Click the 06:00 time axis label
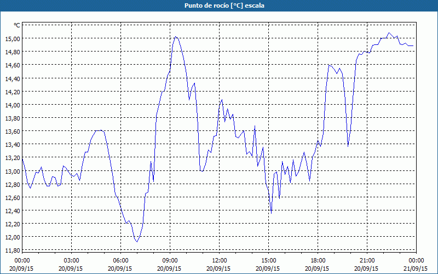Image resolution: width=438 pixels, height=274 pixels. click(x=120, y=261)
